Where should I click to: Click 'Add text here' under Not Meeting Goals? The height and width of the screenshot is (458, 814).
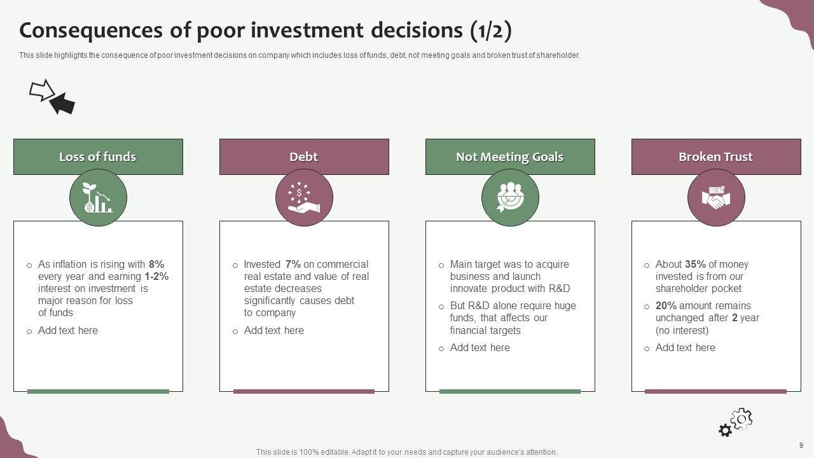(480, 347)
